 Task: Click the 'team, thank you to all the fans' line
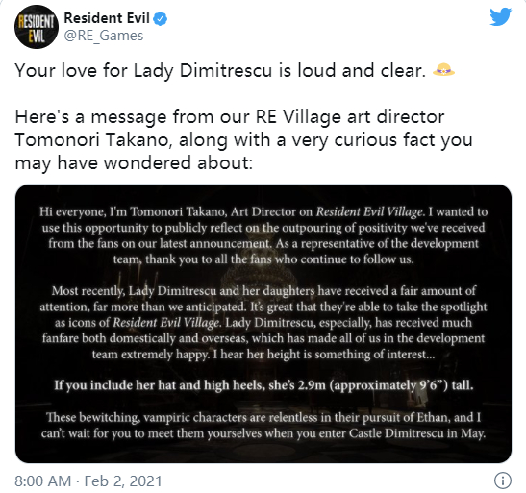pos(263,259)
